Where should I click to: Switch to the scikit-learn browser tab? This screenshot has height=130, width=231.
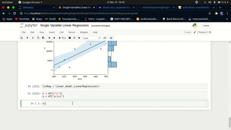pos(196,7)
